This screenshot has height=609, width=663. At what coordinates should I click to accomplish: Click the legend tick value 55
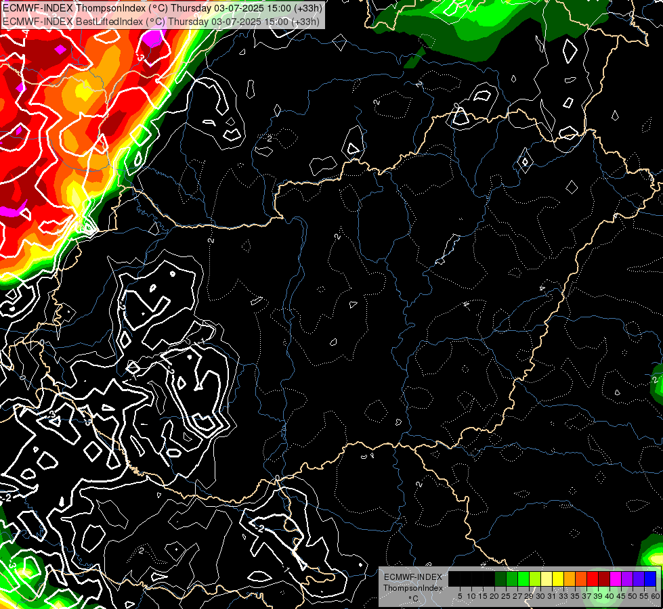644,596
